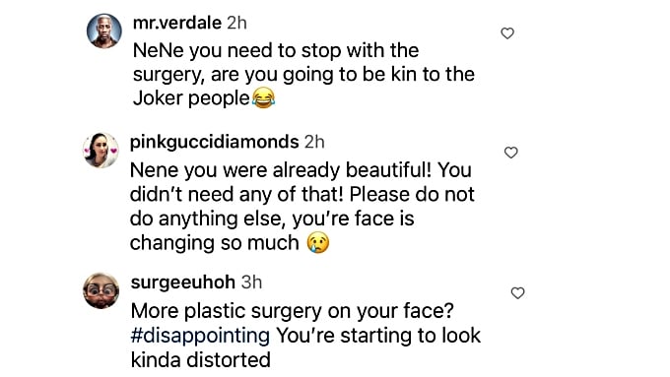Select the 'NeNe you need to stop' comment text
Viewport: 670px width, 377px height.
click(x=303, y=75)
